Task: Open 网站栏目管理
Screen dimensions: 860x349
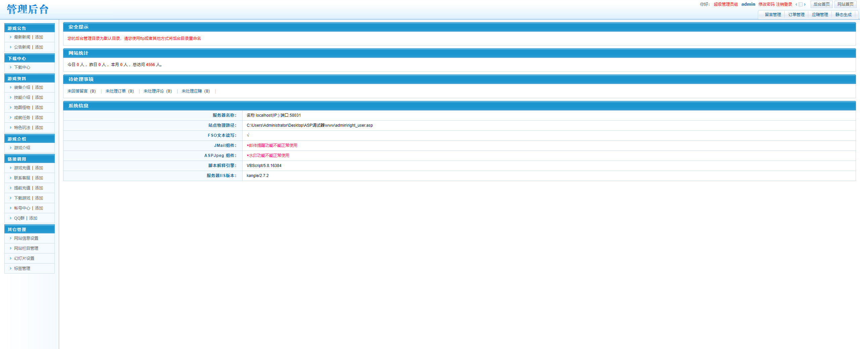Action: [26, 248]
